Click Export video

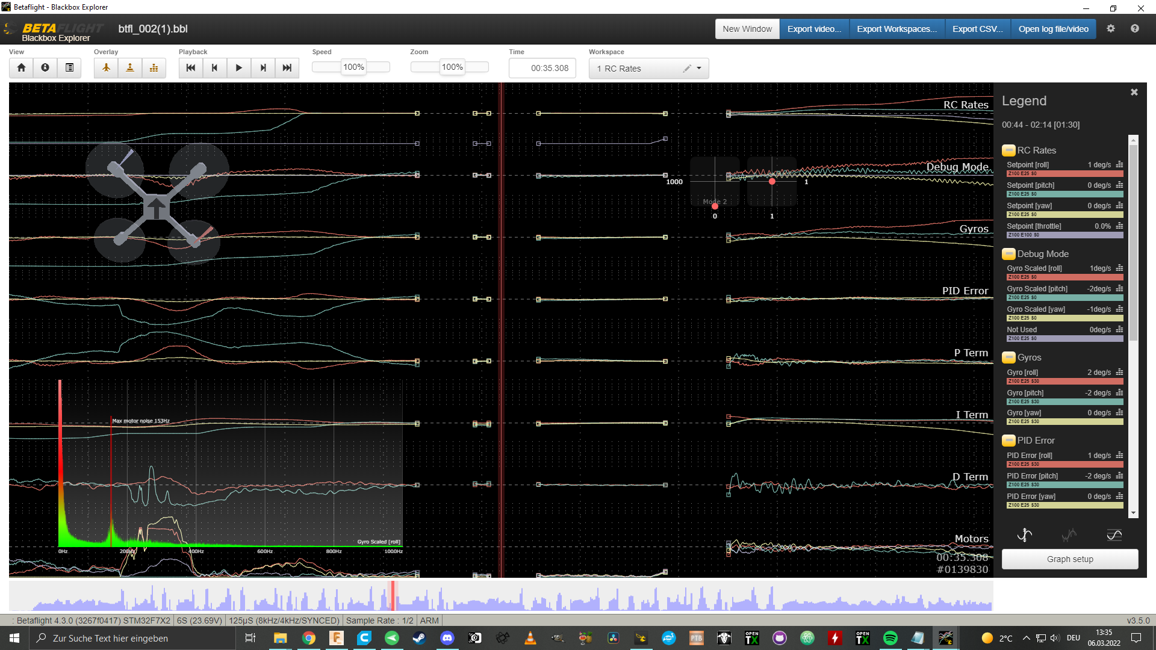coord(814,29)
